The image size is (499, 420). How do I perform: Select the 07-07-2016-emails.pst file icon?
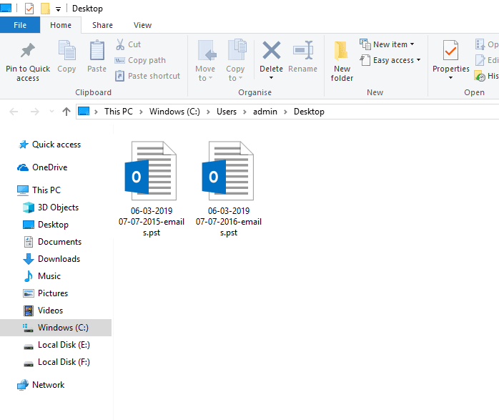228,171
